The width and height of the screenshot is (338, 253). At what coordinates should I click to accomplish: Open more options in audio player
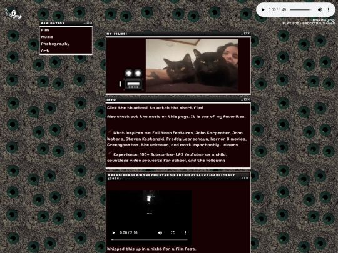coord(329,9)
